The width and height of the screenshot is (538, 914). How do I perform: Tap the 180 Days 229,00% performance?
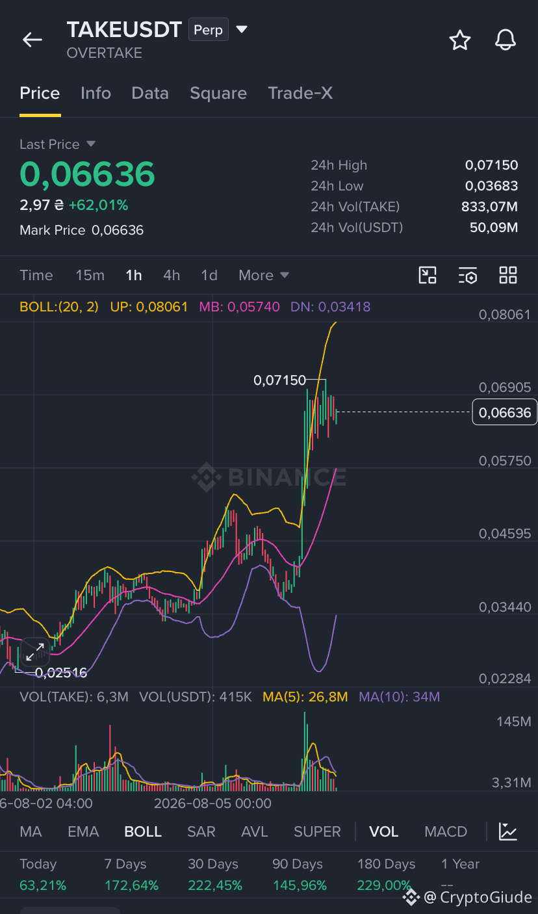[x=386, y=874]
